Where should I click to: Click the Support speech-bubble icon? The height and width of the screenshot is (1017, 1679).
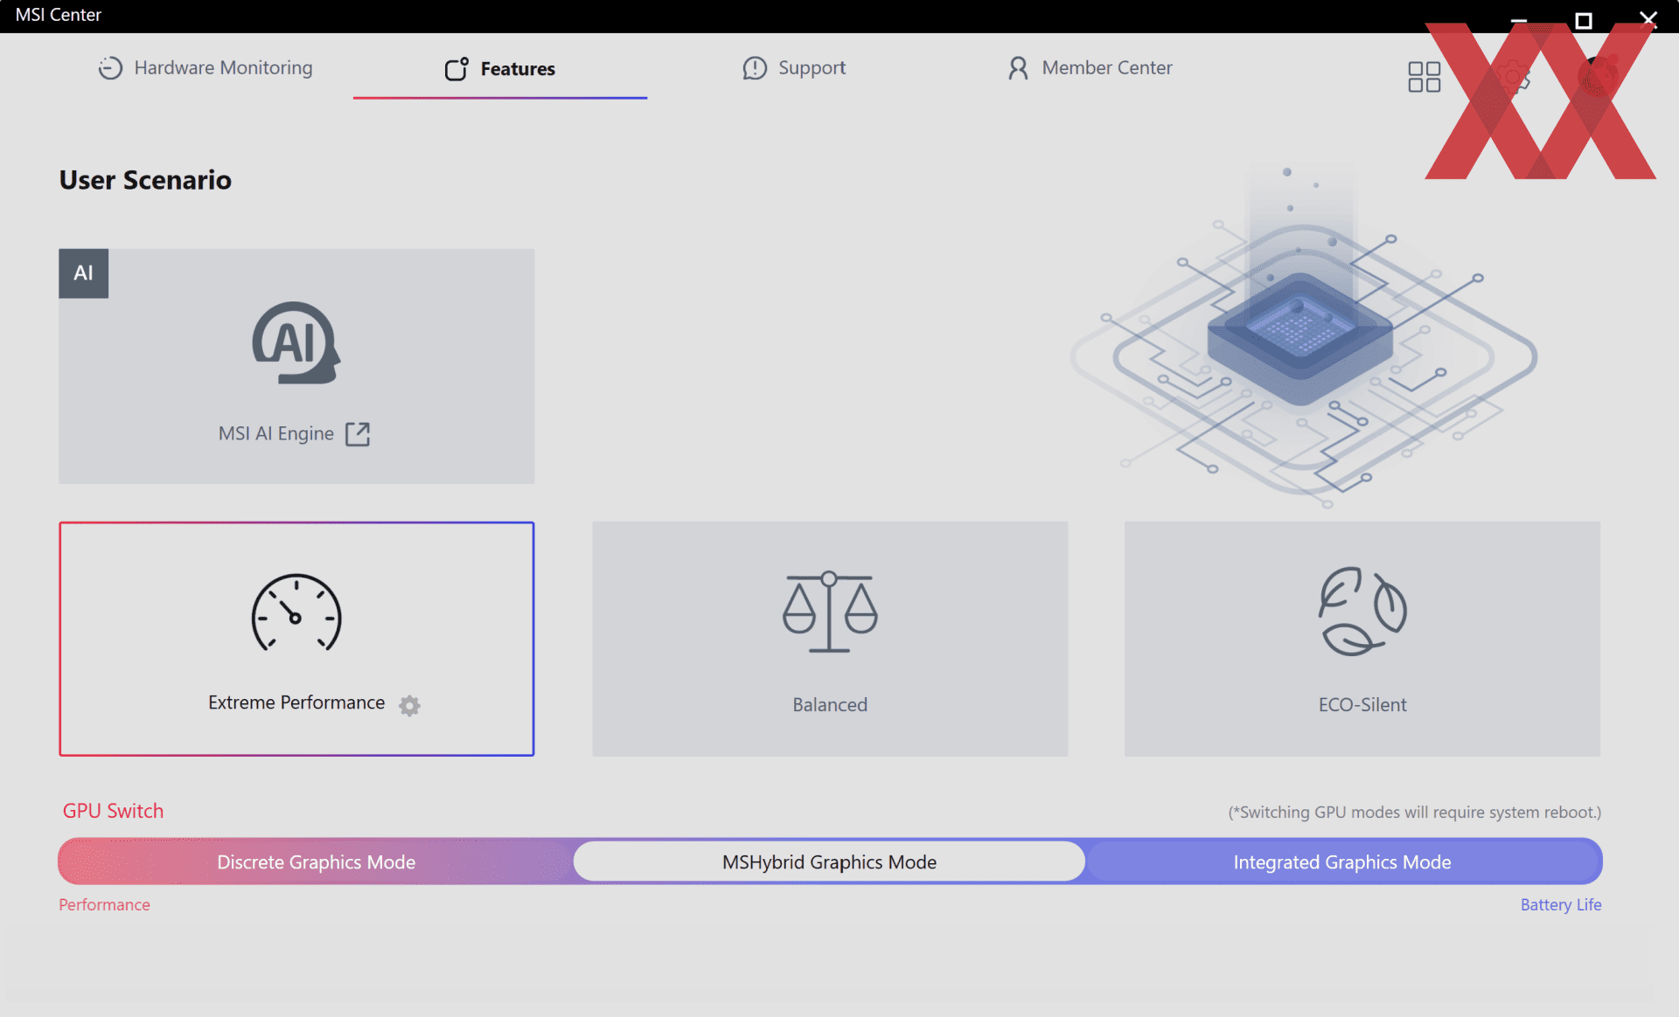pos(755,68)
